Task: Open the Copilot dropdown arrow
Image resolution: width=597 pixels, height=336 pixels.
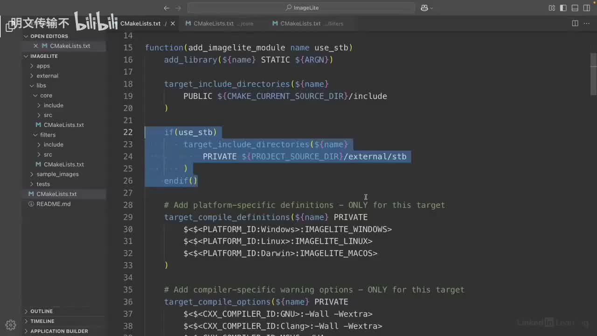Action: coord(431,8)
